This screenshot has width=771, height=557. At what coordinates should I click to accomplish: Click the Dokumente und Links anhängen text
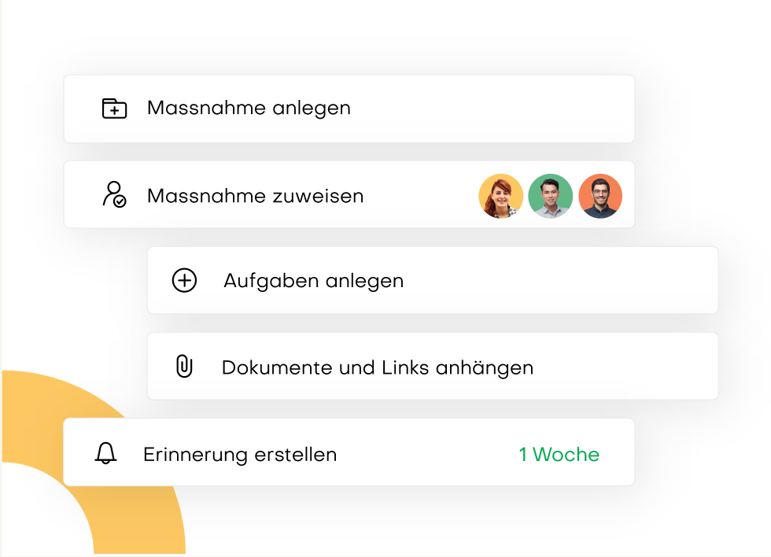point(378,367)
